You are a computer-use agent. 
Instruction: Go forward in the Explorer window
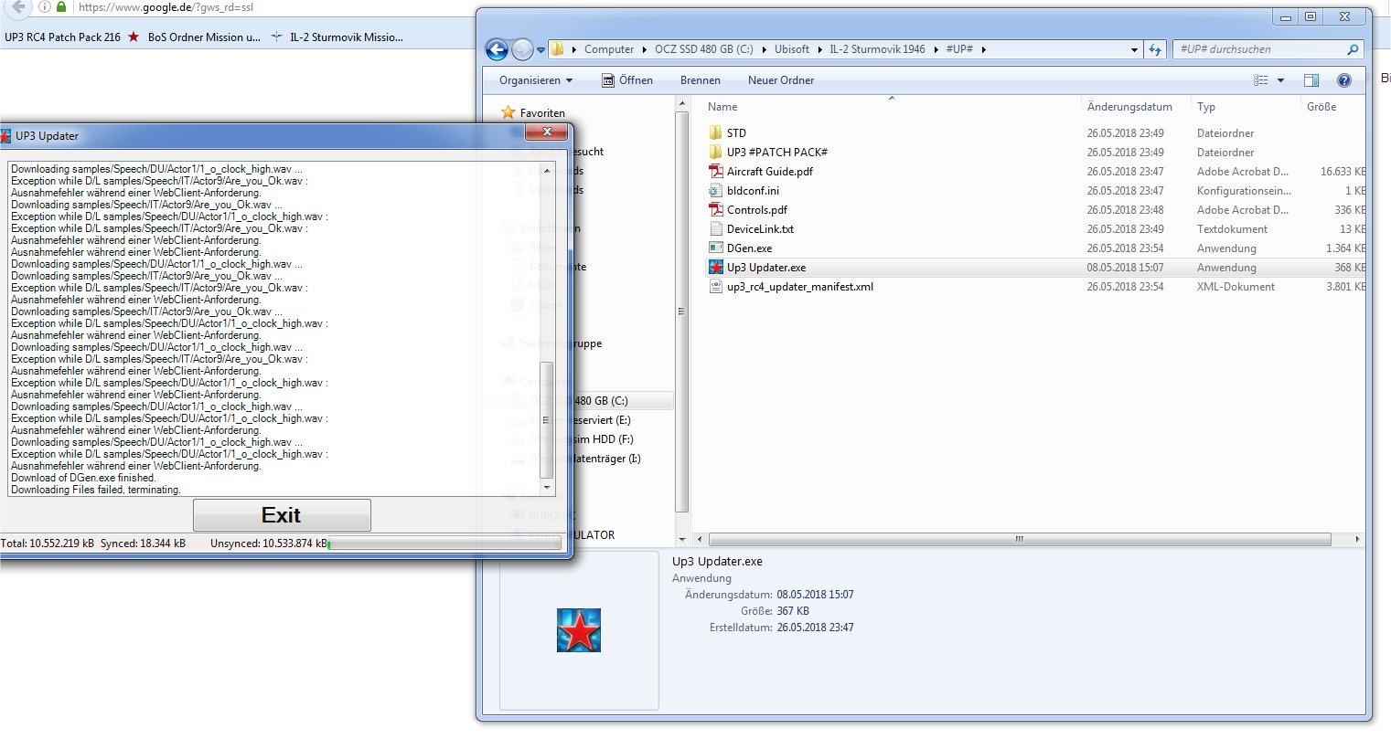coord(522,49)
